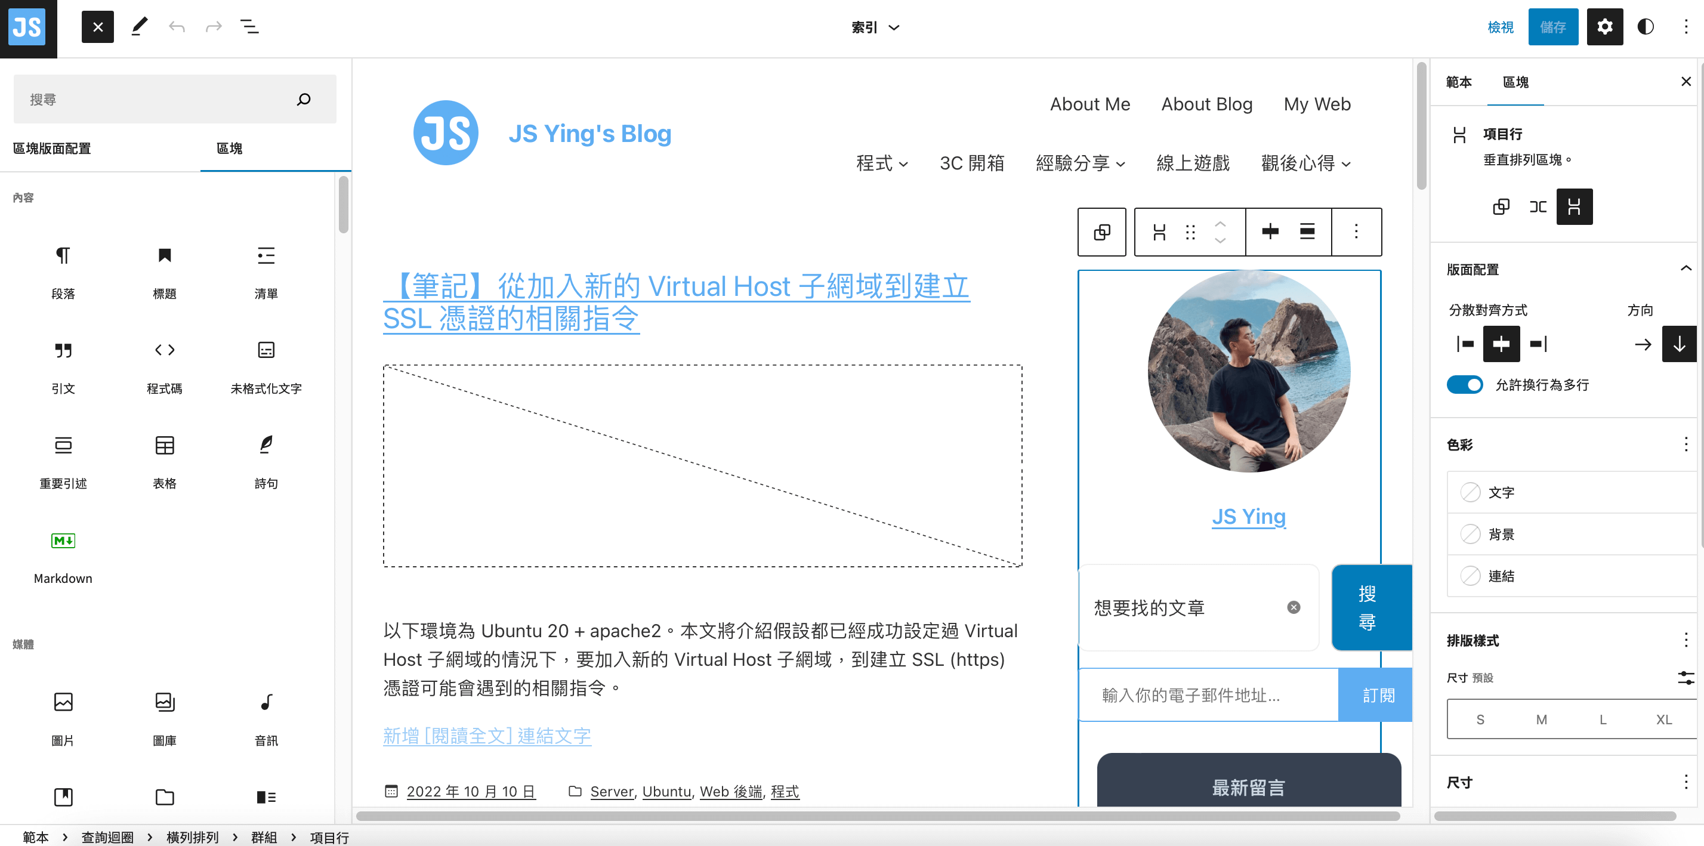The height and width of the screenshot is (846, 1704).
Task: Insert a 清單 list block
Action: (266, 273)
